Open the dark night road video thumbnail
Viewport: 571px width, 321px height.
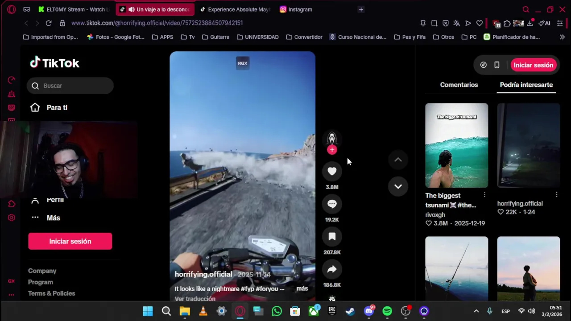coord(528,145)
